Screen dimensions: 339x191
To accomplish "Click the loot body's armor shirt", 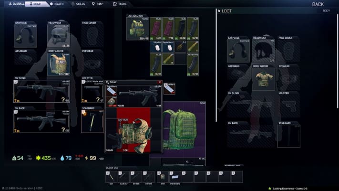I will pos(264,79).
